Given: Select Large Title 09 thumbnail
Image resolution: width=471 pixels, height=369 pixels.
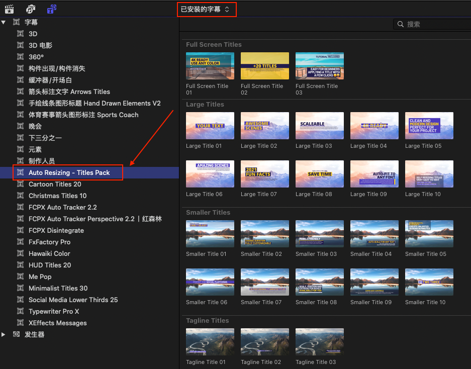Looking at the screenshot, I should click(374, 174).
